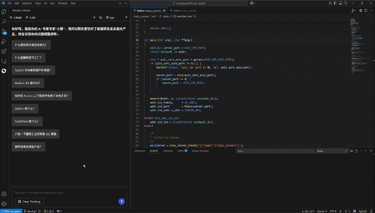This screenshot has height=213, width=375.
Task: Click the clear output list icon
Action: pos(351,151)
